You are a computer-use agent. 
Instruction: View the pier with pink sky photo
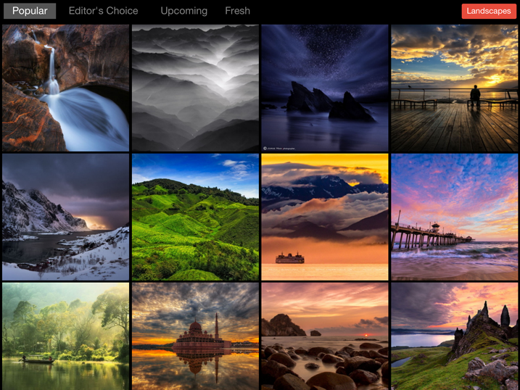(454, 217)
